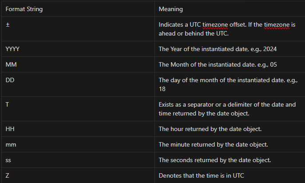Select the HH format string cell

point(10,129)
